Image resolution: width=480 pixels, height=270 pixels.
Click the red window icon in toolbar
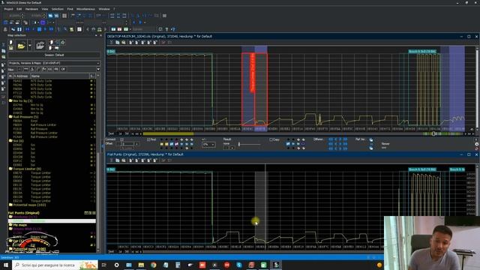click(x=119, y=29)
